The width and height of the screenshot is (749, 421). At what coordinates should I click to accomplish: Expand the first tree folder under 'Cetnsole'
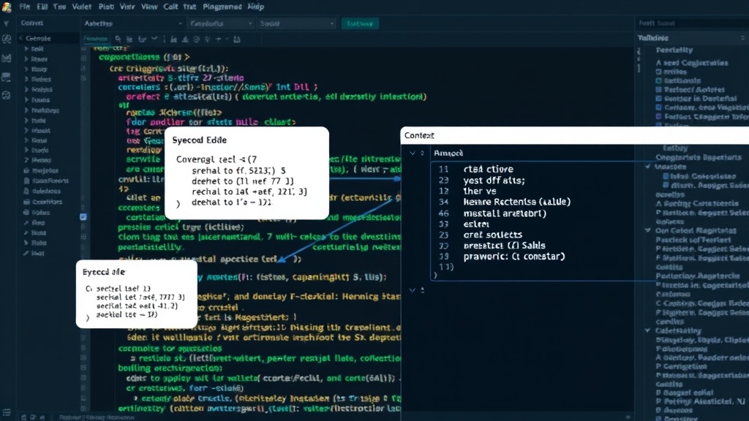point(26,49)
